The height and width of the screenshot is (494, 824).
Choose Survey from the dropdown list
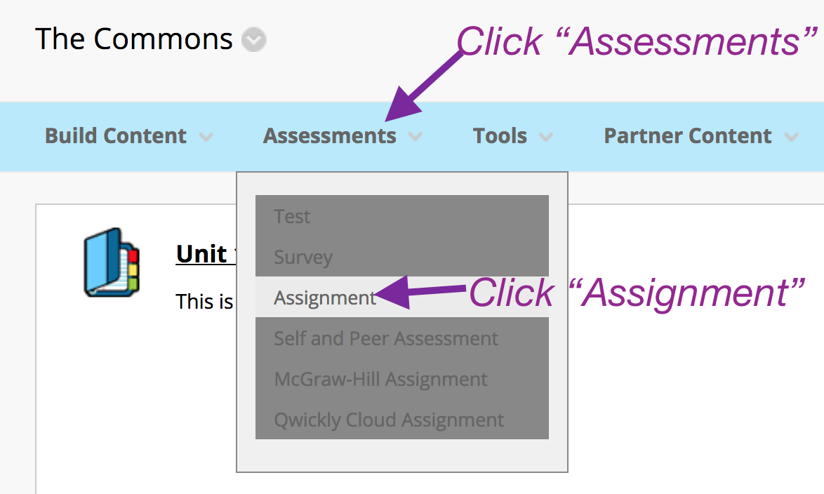point(303,257)
